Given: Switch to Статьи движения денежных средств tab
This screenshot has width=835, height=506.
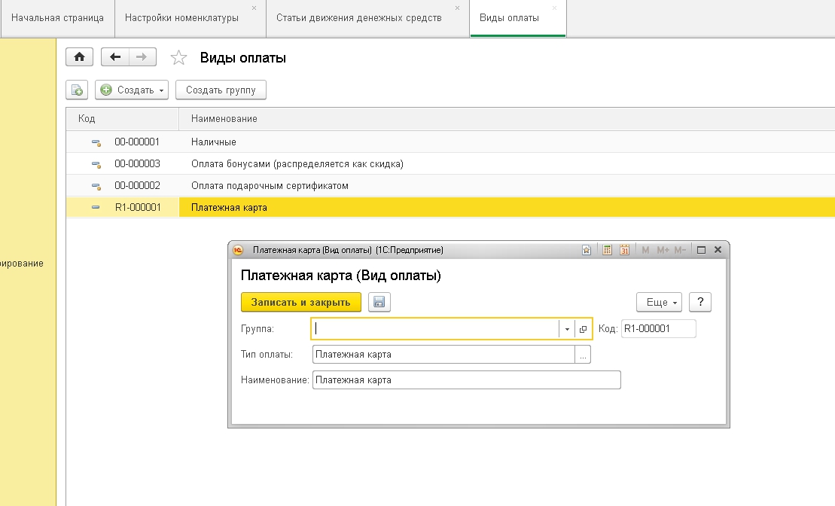Looking at the screenshot, I should (358, 18).
